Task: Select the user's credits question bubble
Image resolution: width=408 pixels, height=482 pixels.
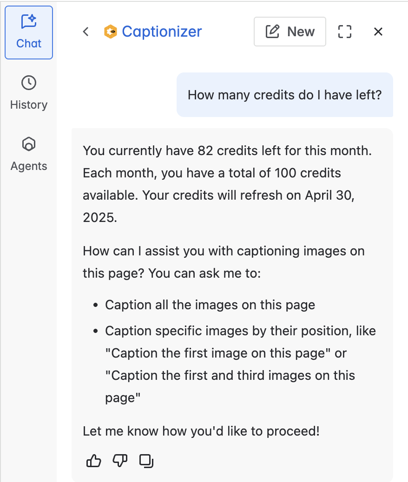Action: (284, 95)
